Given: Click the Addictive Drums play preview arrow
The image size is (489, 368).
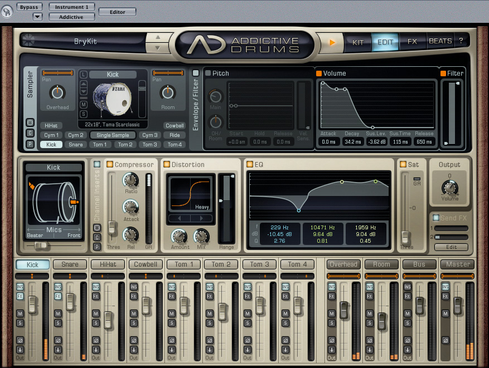Looking at the screenshot, I should coord(332,42).
